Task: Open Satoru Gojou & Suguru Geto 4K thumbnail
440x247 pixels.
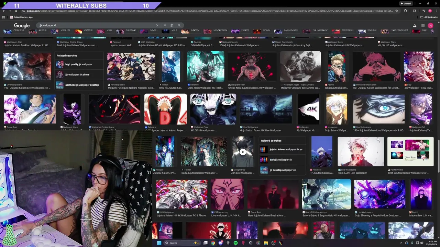Action: click(x=326, y=194)
